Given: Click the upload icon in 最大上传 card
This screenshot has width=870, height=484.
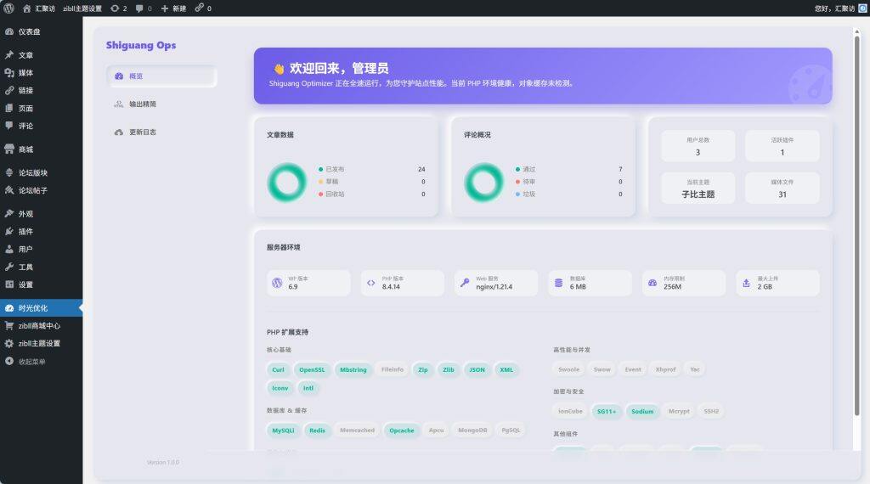Looking at the screenshot, I should (x=746, y=283).
